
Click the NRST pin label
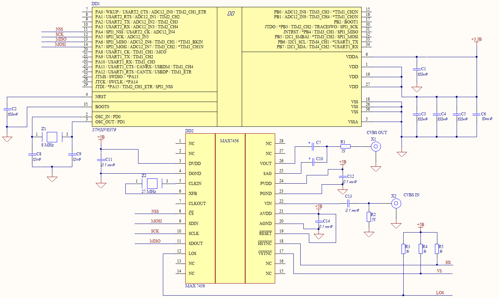tap(101, 97)
